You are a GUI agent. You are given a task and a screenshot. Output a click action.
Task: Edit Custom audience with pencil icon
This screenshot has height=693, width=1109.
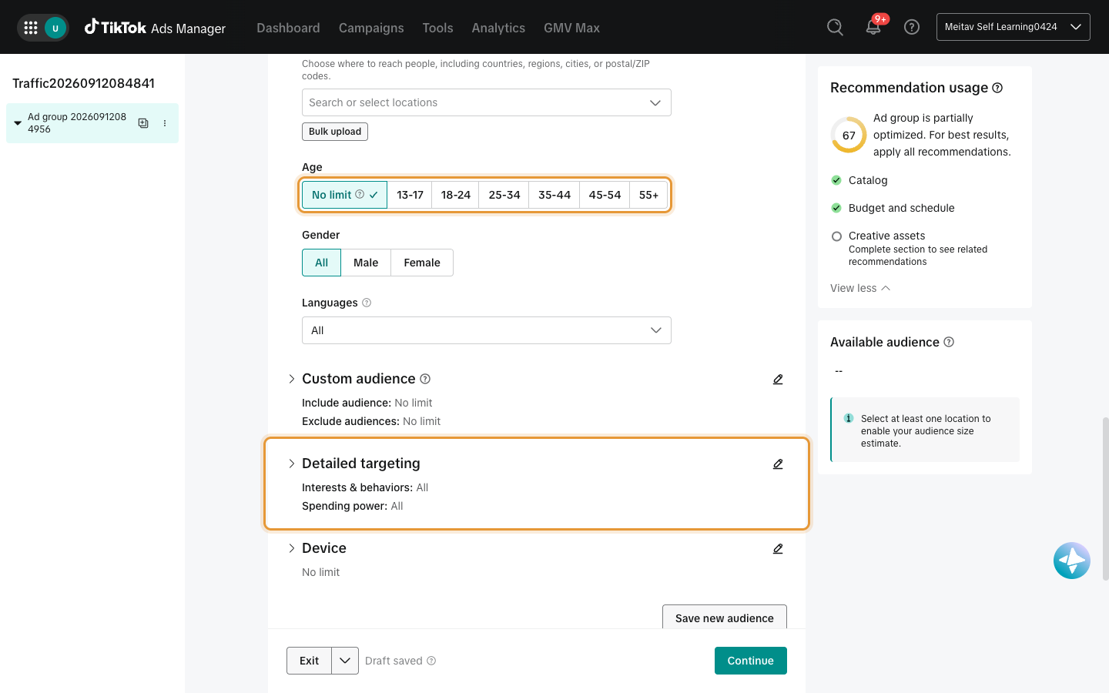click(x=778, y=379)
